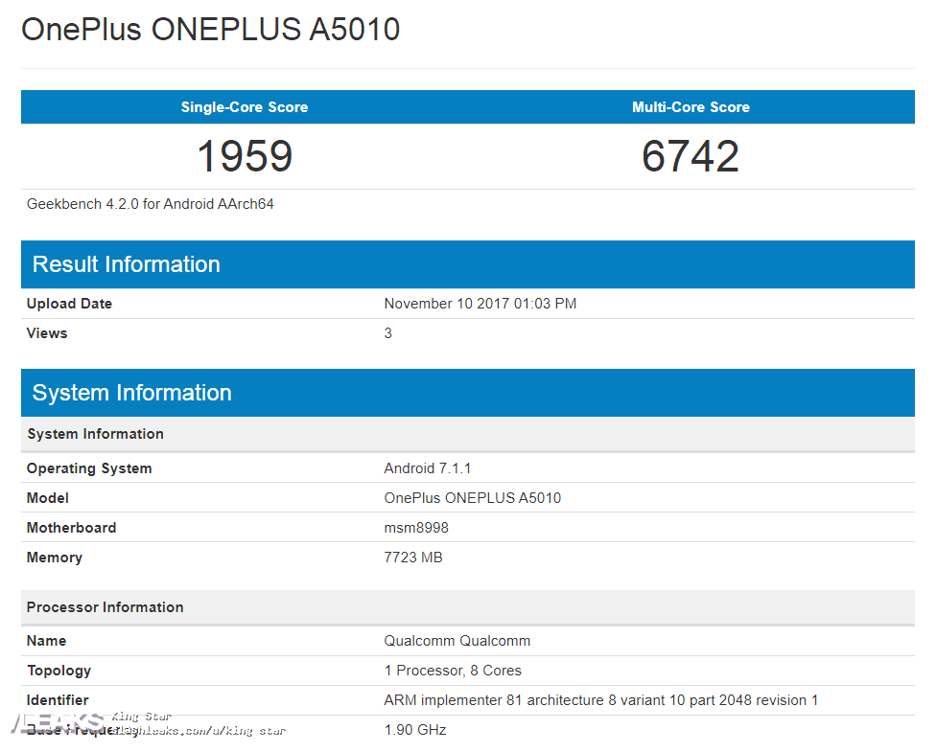
Task: Click the Model value OnePlus ONEPLUS A5010
Action: point(472,498)
